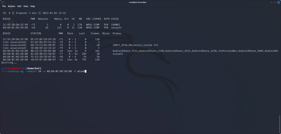Click the 'Quitting ...' line
281x134 pixels.
tap(9, 63)
